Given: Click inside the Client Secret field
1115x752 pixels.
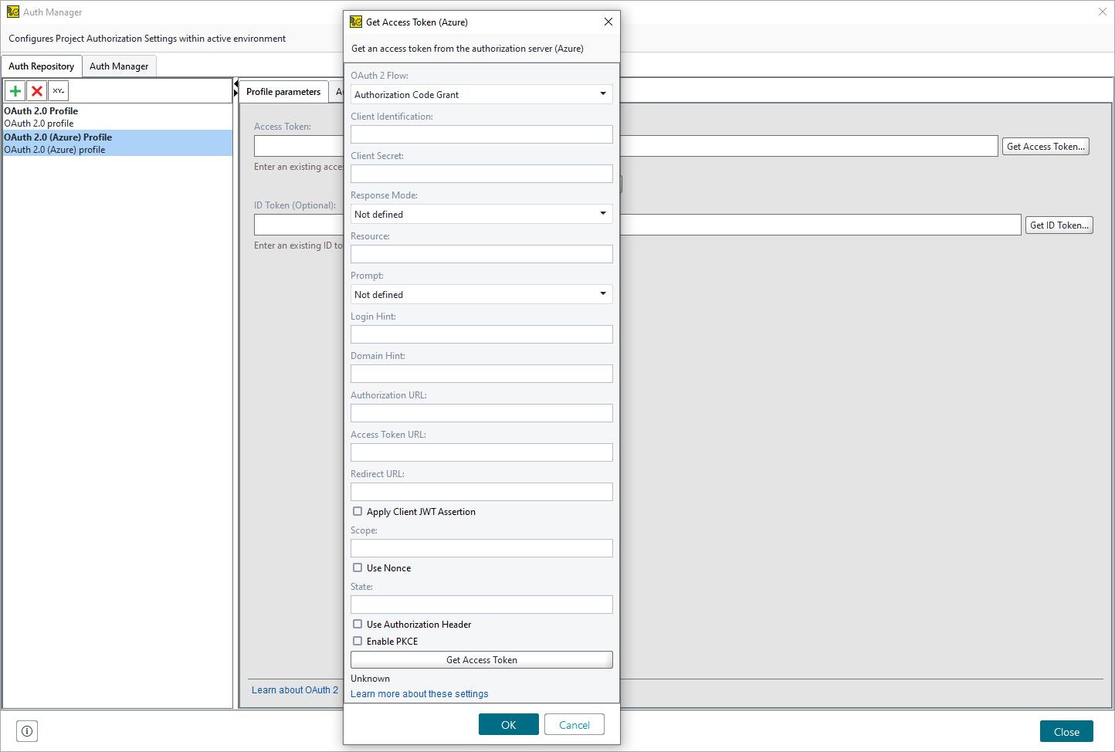Looking at the screenshot, I should (x=481, y=173).
